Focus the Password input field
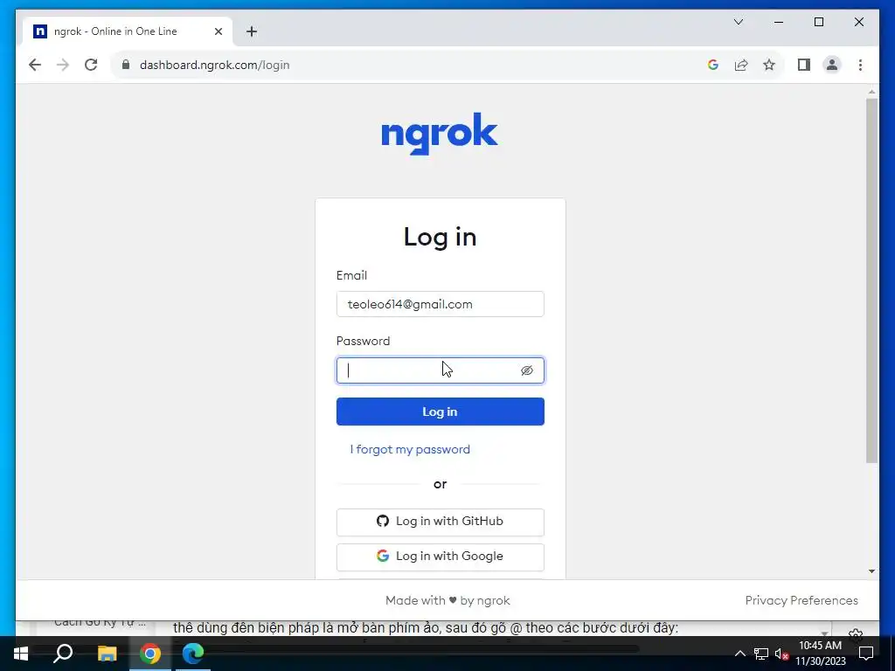Image resolution: width=895 pixels, height=671 pixels. (441, 370)
